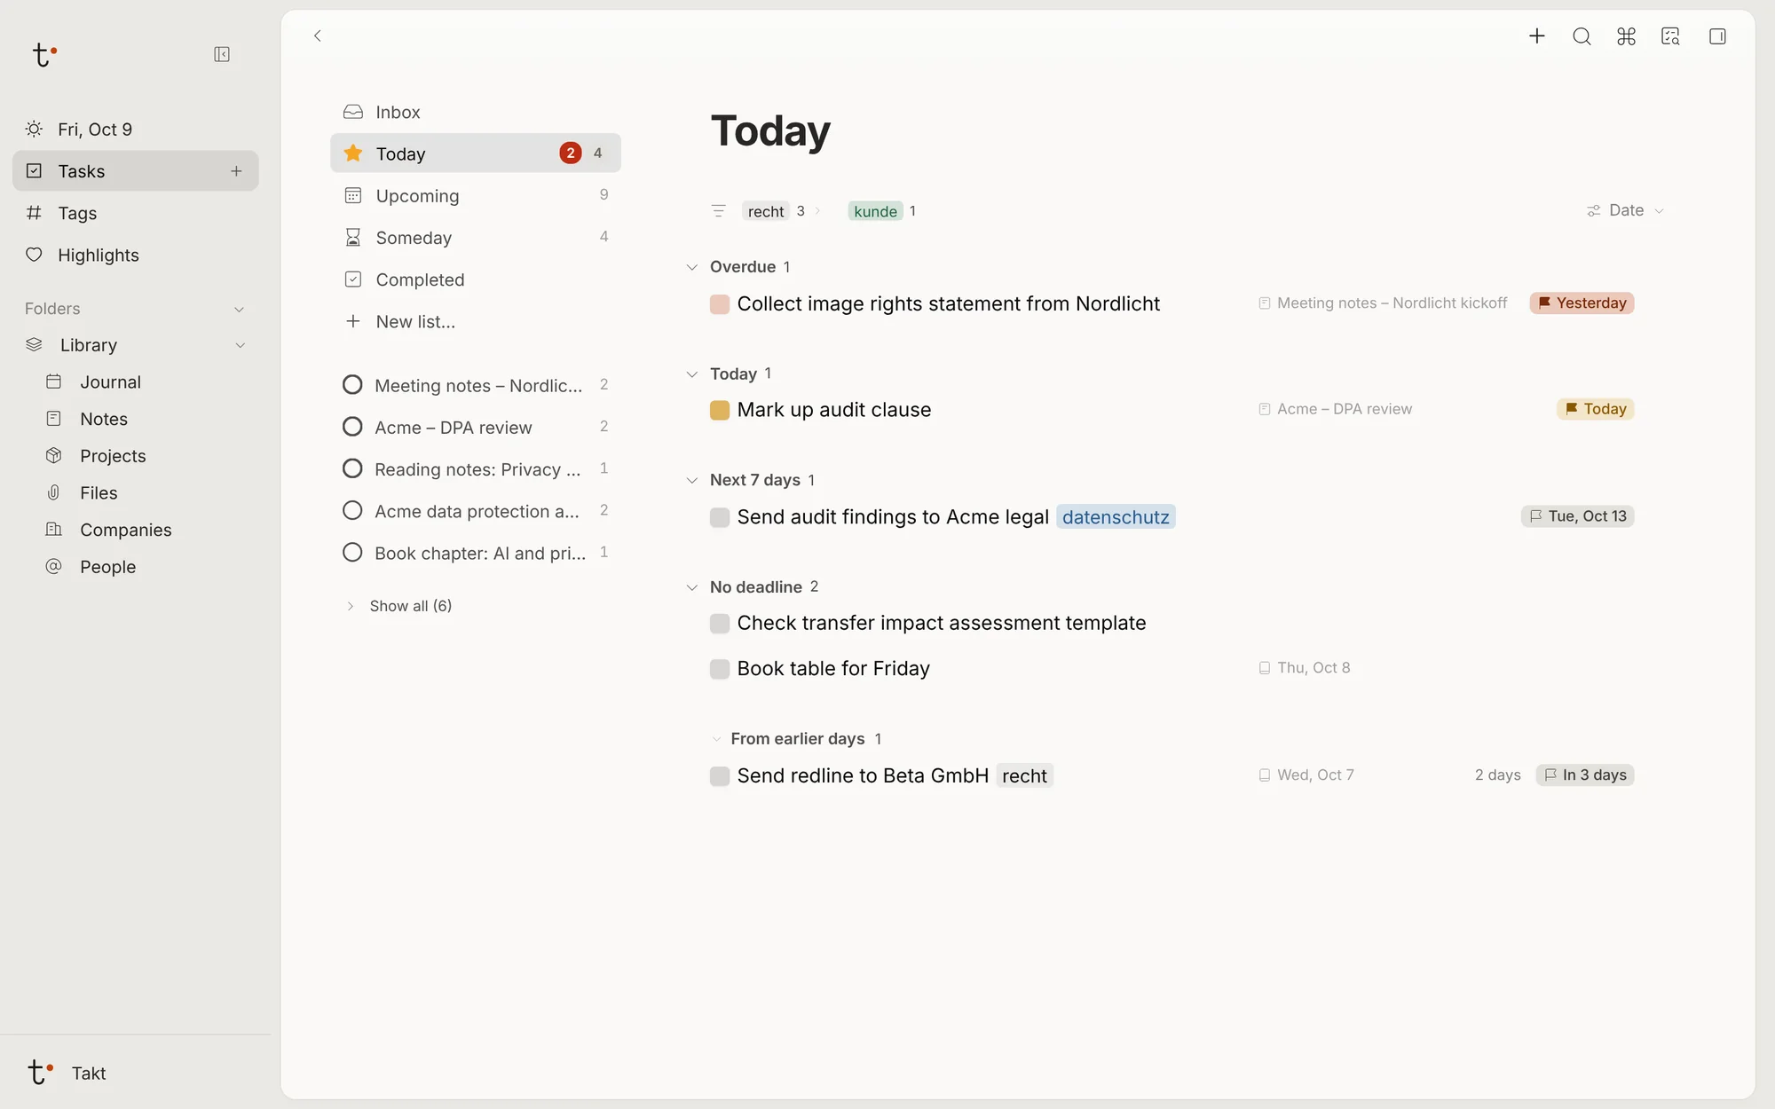1775x1109 pixels.
Task: View the Completed list
Action: point(476,279)
